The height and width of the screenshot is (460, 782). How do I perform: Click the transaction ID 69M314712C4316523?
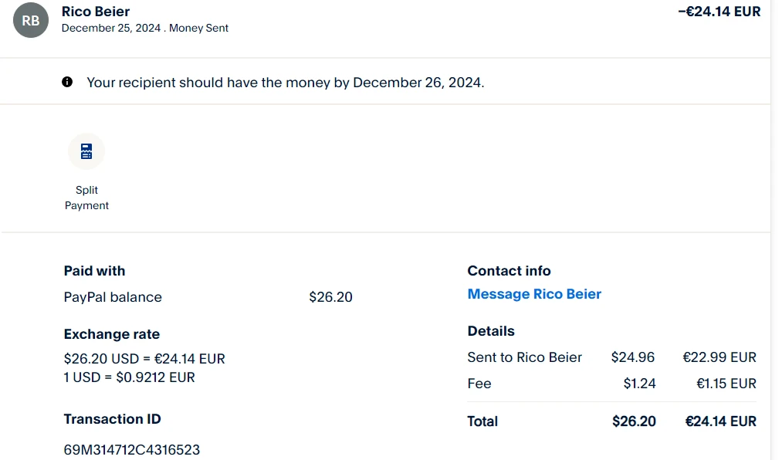point(132,449)
